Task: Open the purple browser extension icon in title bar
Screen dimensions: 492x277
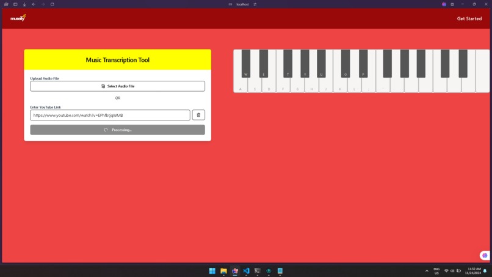Action: (x=444, y=4)
